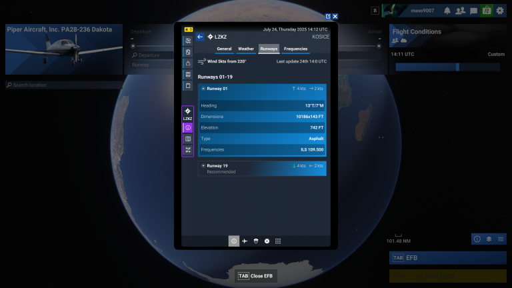This screenshot has width=512, height=288.
Task: Toggle multiplayer icon under Flight Conditions
Action: tap(395, 41)
